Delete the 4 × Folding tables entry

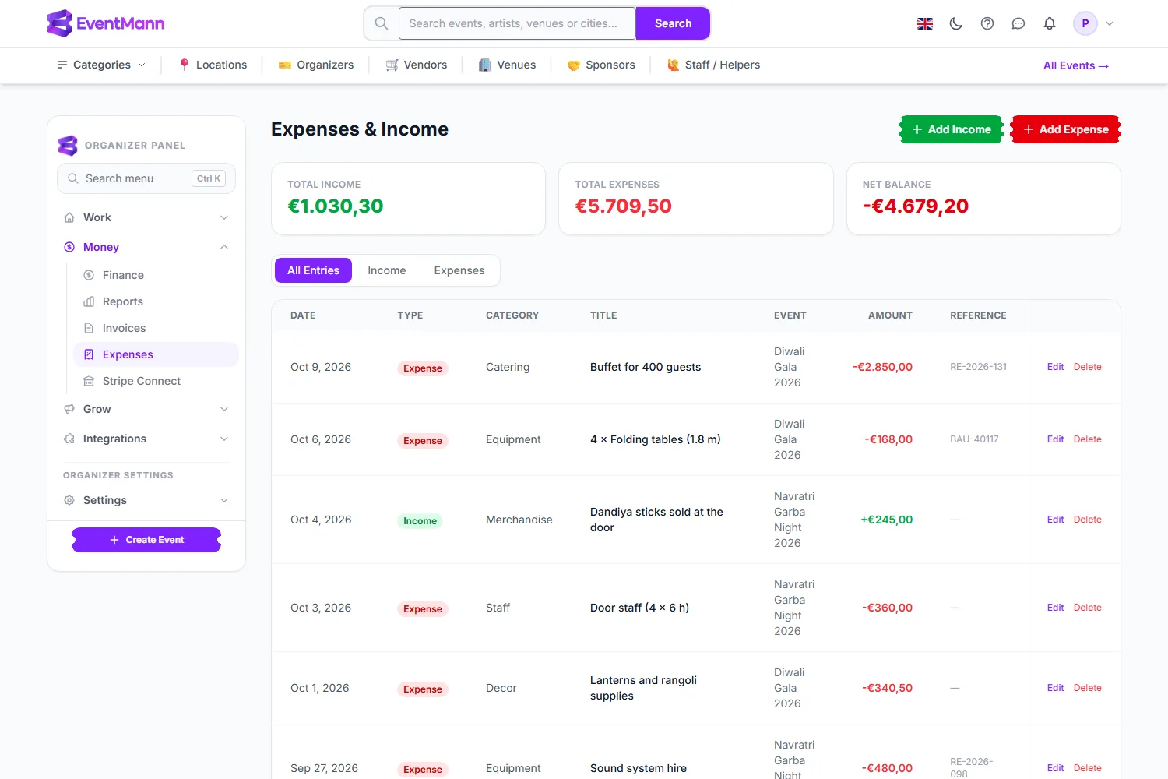[x=1088, y=439]
